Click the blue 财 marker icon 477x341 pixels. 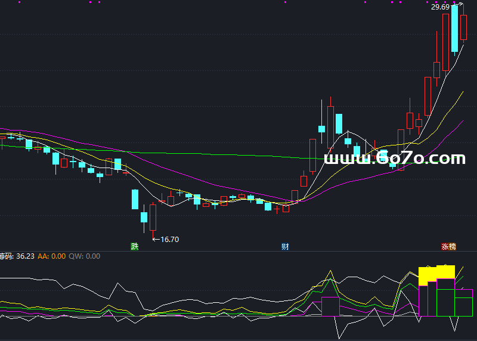(x=285, y=246)
